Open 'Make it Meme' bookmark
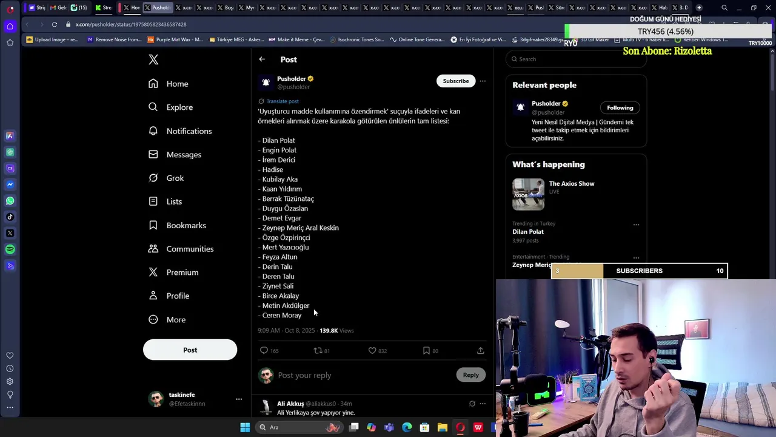The height and width of the screenshot is (437, 776). point(296,39)
